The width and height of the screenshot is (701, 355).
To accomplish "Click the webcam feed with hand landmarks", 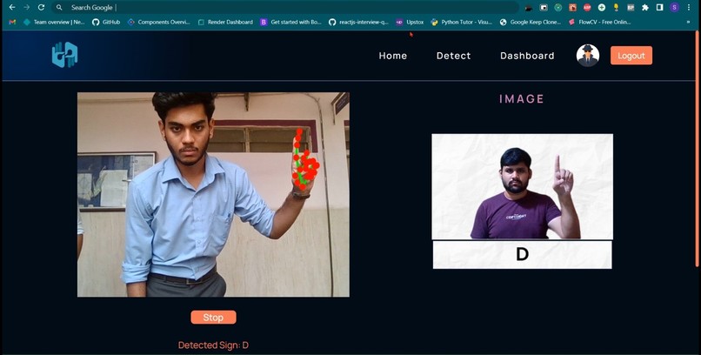I will click(213, 195).
